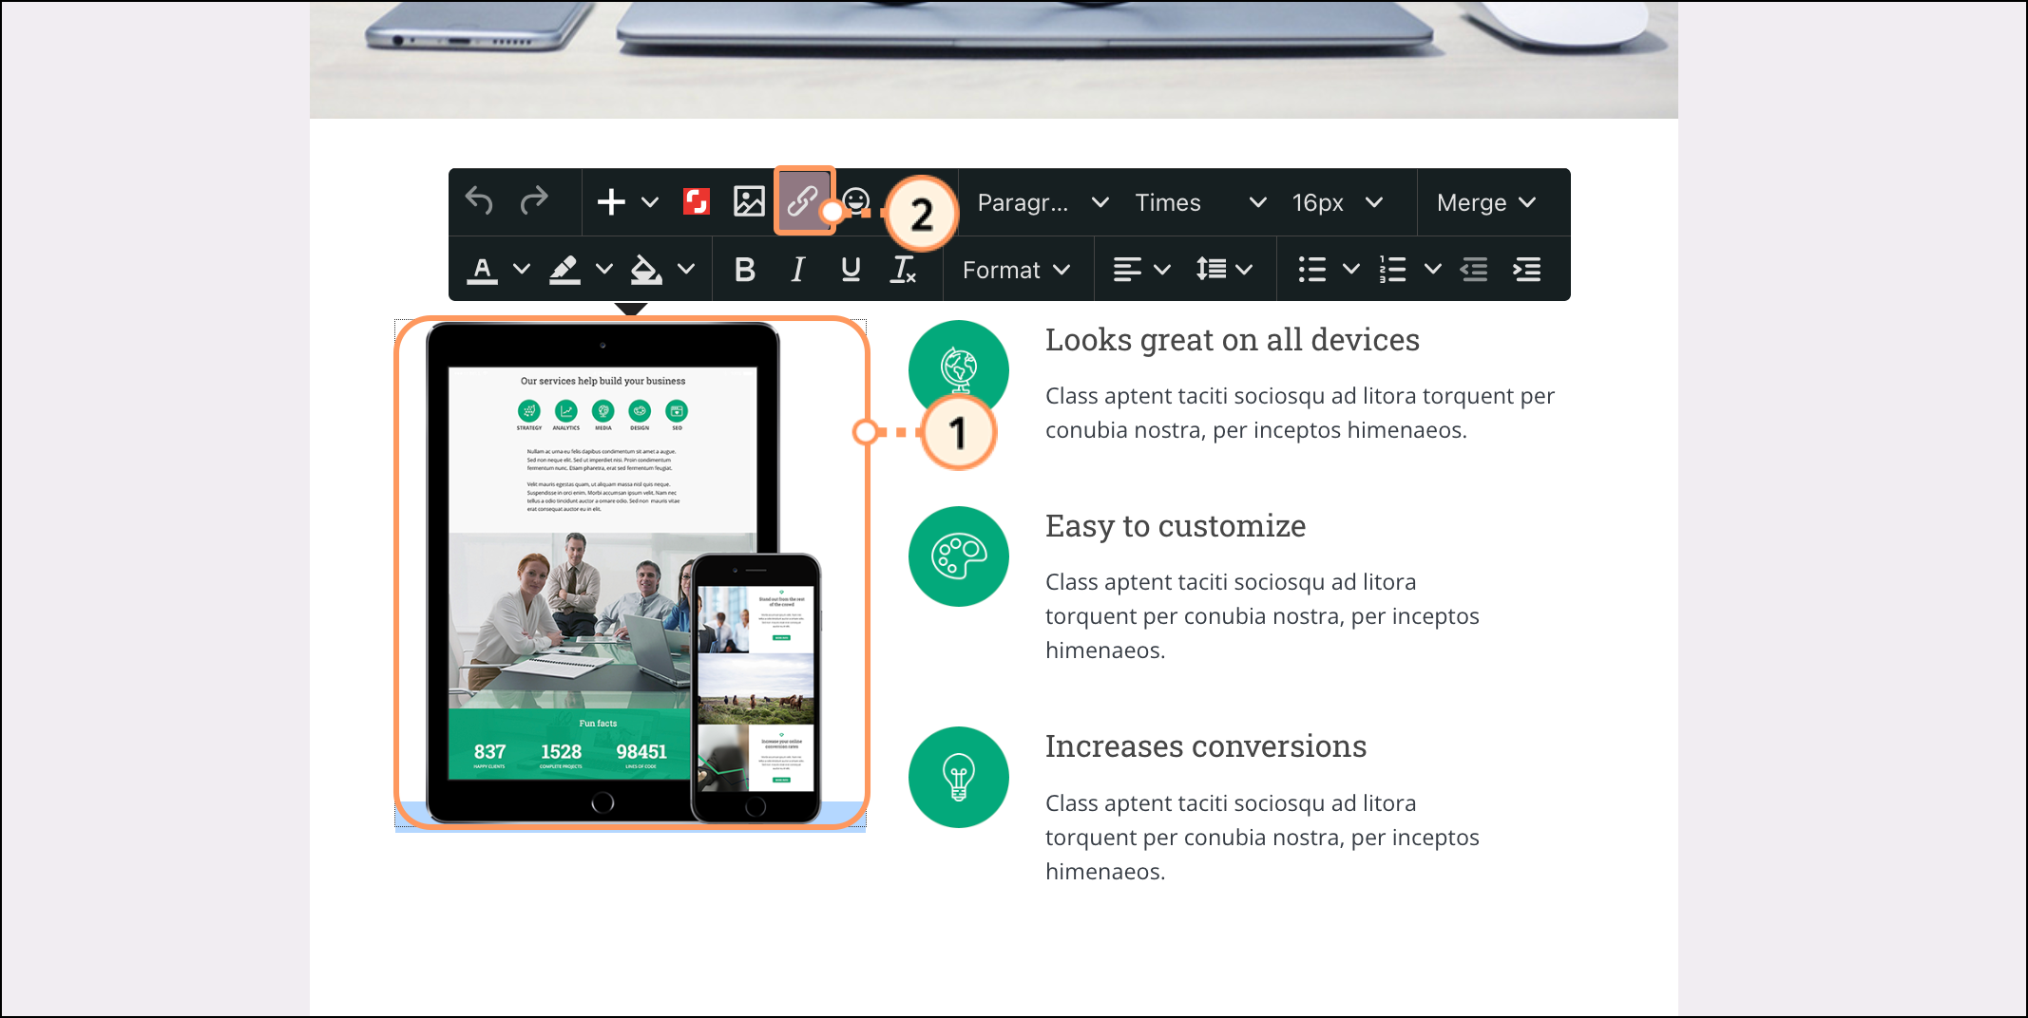Expand the fill color options arrow
The width and height of the screenshot is (2028, 1018).
[686, 269]
